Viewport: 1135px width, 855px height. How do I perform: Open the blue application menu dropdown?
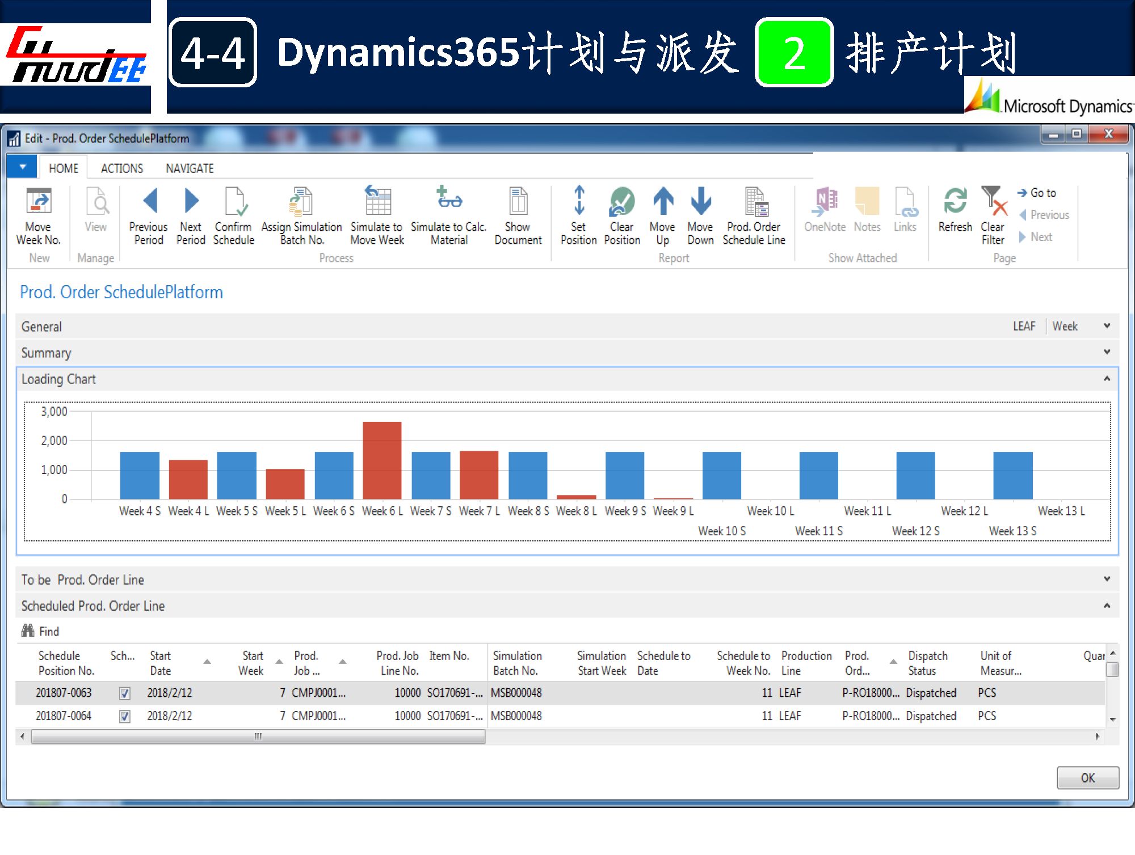[22, 167]
